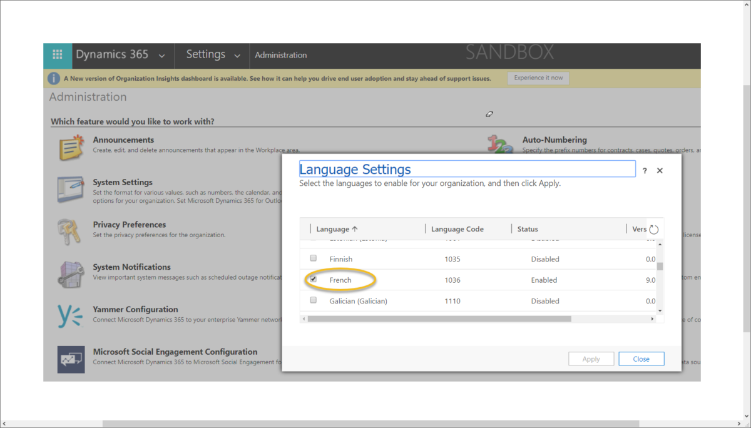Click the Privacy Preferences keys icon
Screen dimensions: 751x428
click(x=71, y=232)
